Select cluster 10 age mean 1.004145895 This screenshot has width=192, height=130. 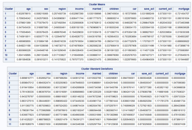coord(23,55)
